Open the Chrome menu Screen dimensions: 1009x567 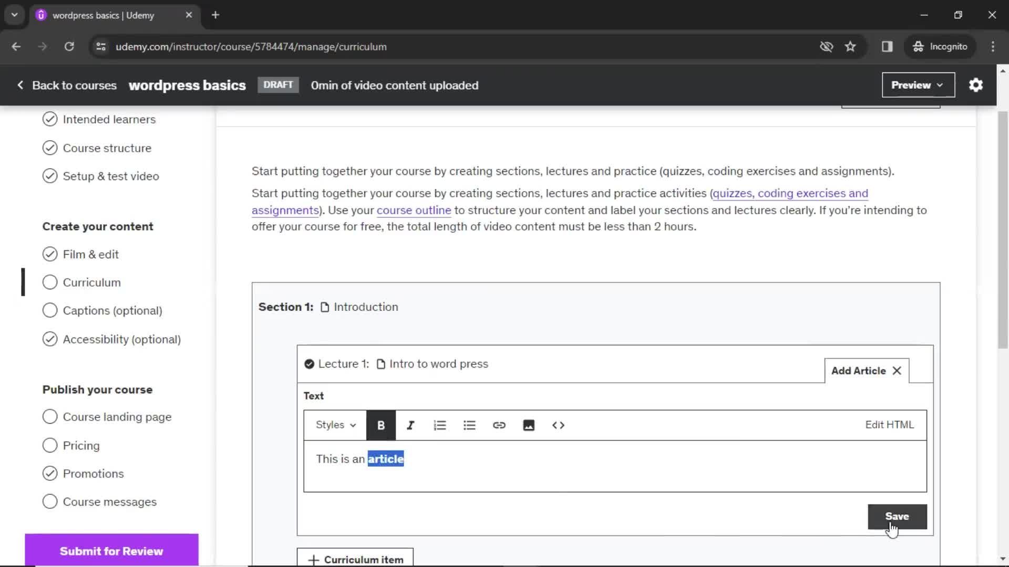(993, 47)
